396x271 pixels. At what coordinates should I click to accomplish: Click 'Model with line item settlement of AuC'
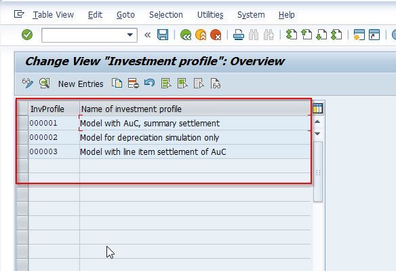pos(195,151)
